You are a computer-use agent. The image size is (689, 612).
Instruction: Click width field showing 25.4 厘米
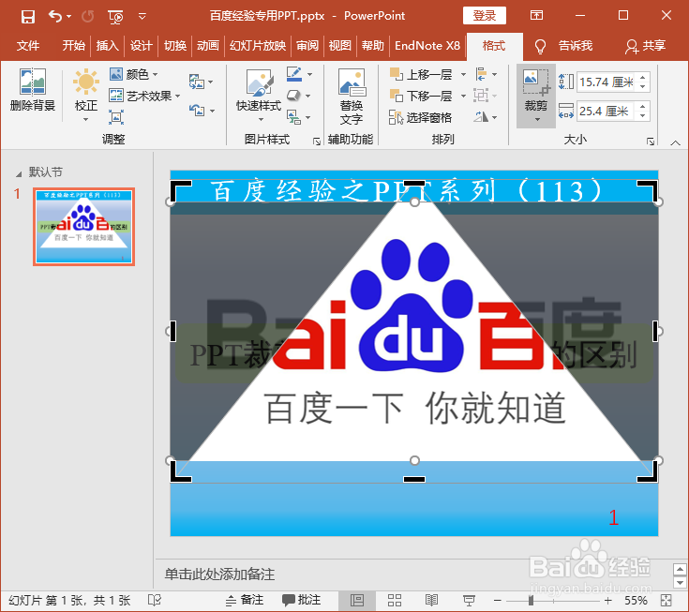coord(606,111)
